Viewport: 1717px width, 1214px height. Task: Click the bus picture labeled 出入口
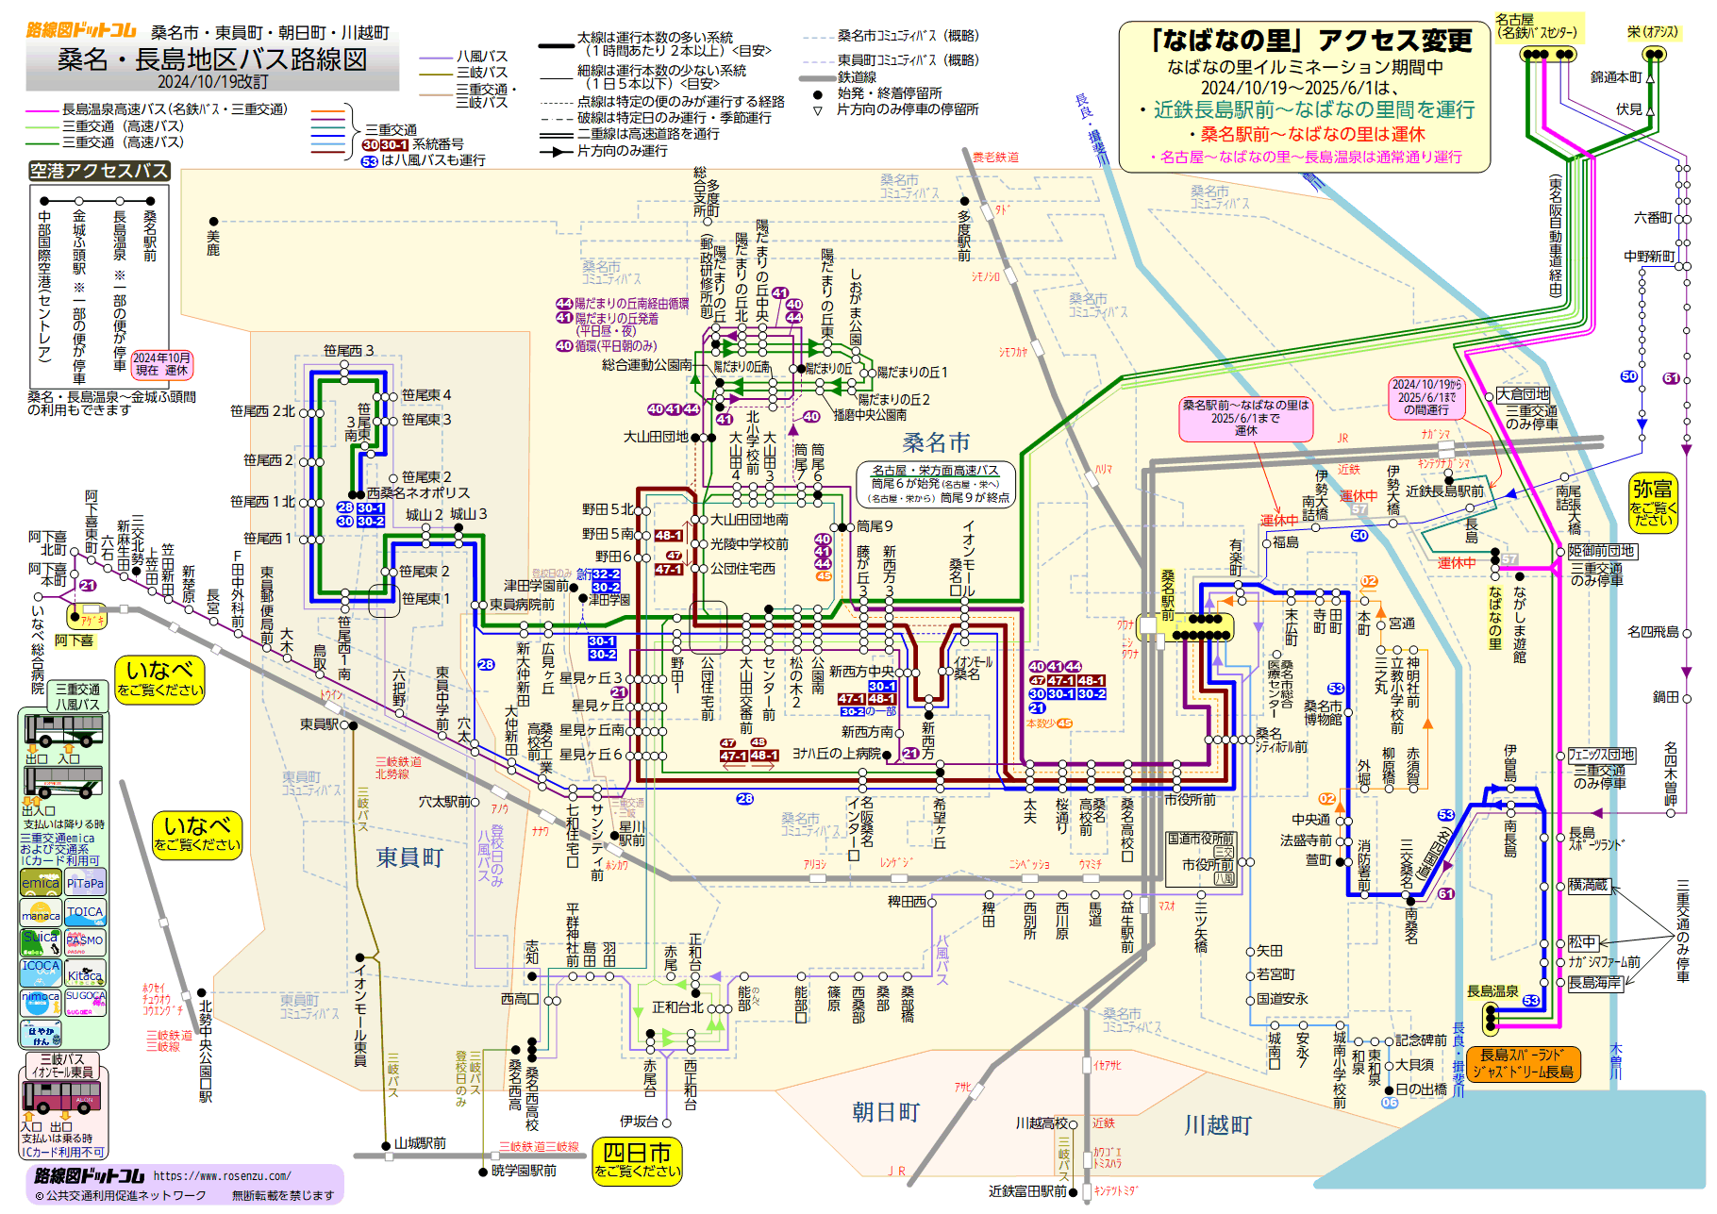(x=63, y=783)
